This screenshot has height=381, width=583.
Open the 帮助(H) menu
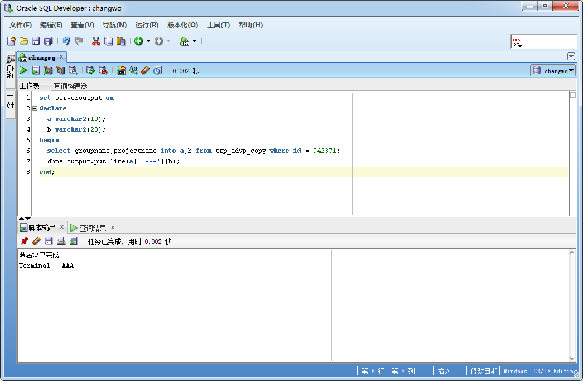tap(250, 25)
